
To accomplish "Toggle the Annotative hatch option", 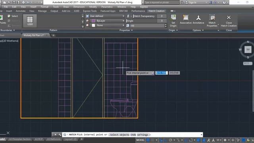I will point(198,19).
